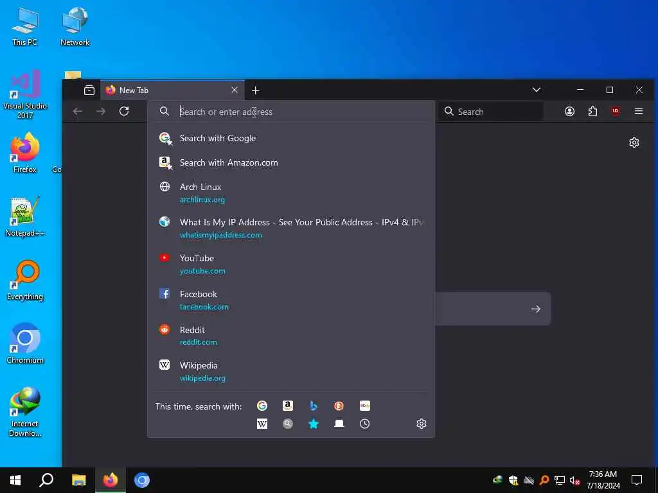Viewport: 658px width, 493px height.
Task: Click reddit.com URL text
Action: [x=199, y=342]
